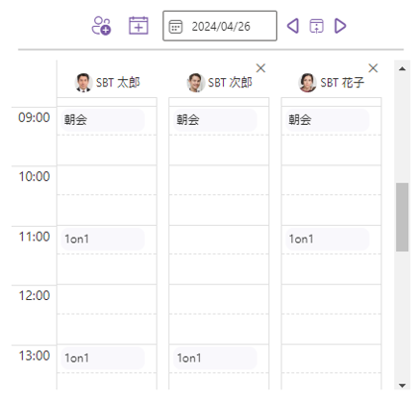Click the add new event calendar icon
Viewport: 419px width, 403px height.
click(139, 26)
